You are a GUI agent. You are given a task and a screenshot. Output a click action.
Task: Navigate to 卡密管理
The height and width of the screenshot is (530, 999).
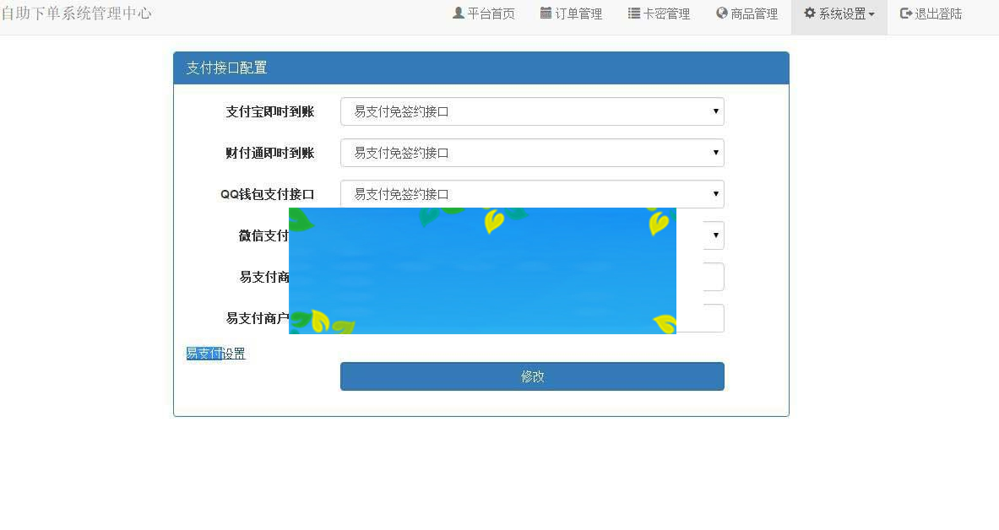point(665,13)
